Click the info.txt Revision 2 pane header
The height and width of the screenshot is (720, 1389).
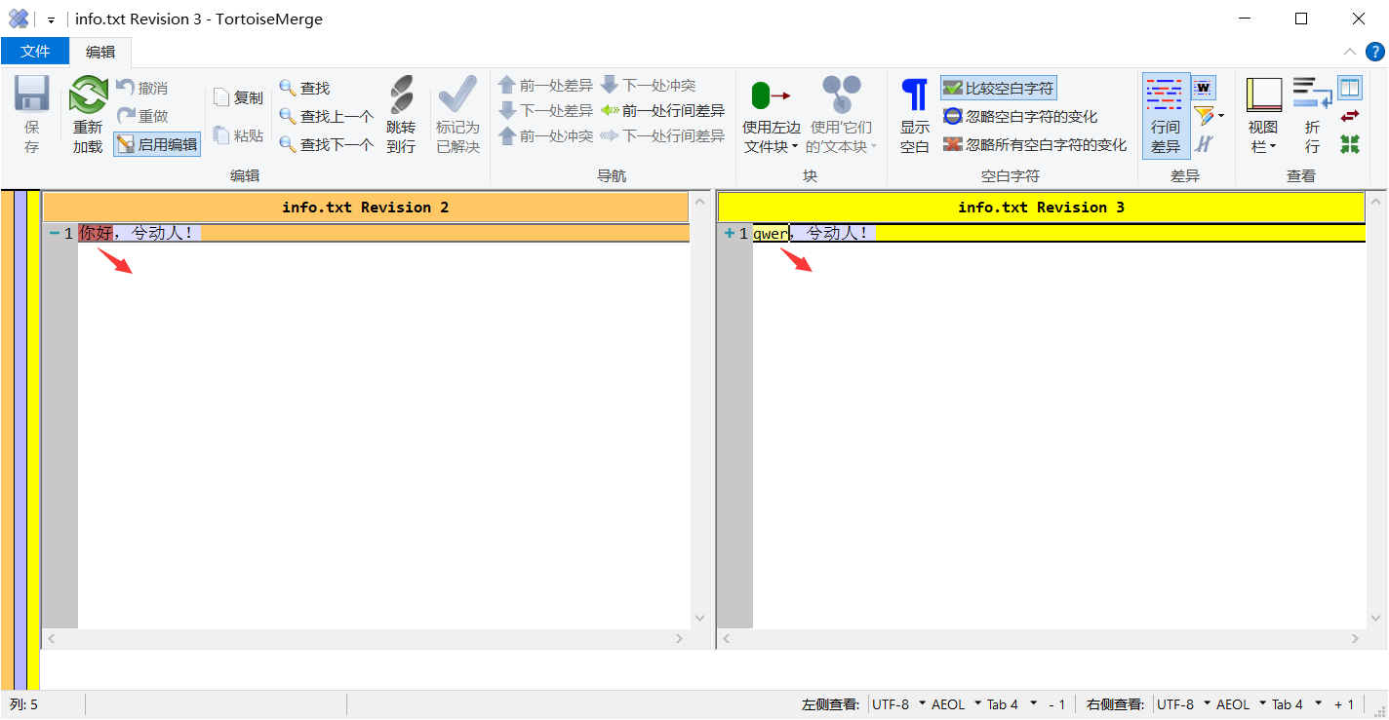(x=366, y=208)
